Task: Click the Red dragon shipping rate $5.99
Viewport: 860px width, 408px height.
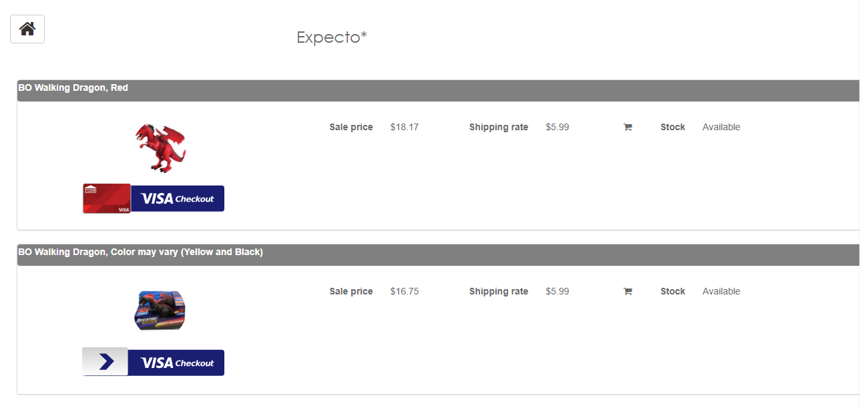Action: pyautogui.click(x=558, y=127)
